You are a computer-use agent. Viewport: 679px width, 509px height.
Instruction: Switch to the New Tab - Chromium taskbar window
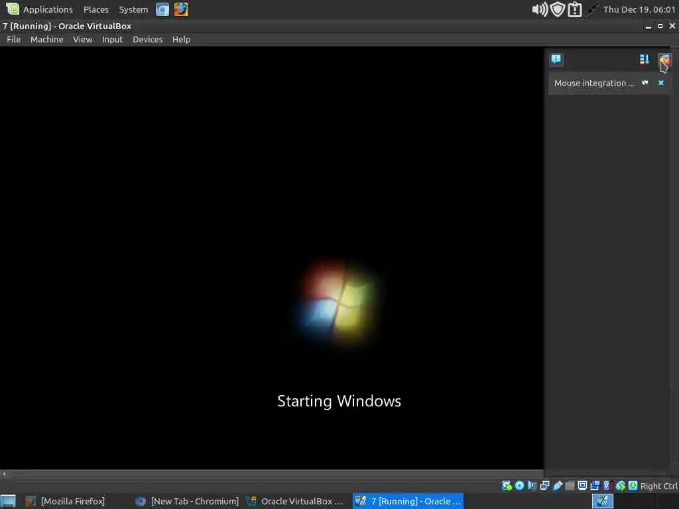click(x=187, y=501)
